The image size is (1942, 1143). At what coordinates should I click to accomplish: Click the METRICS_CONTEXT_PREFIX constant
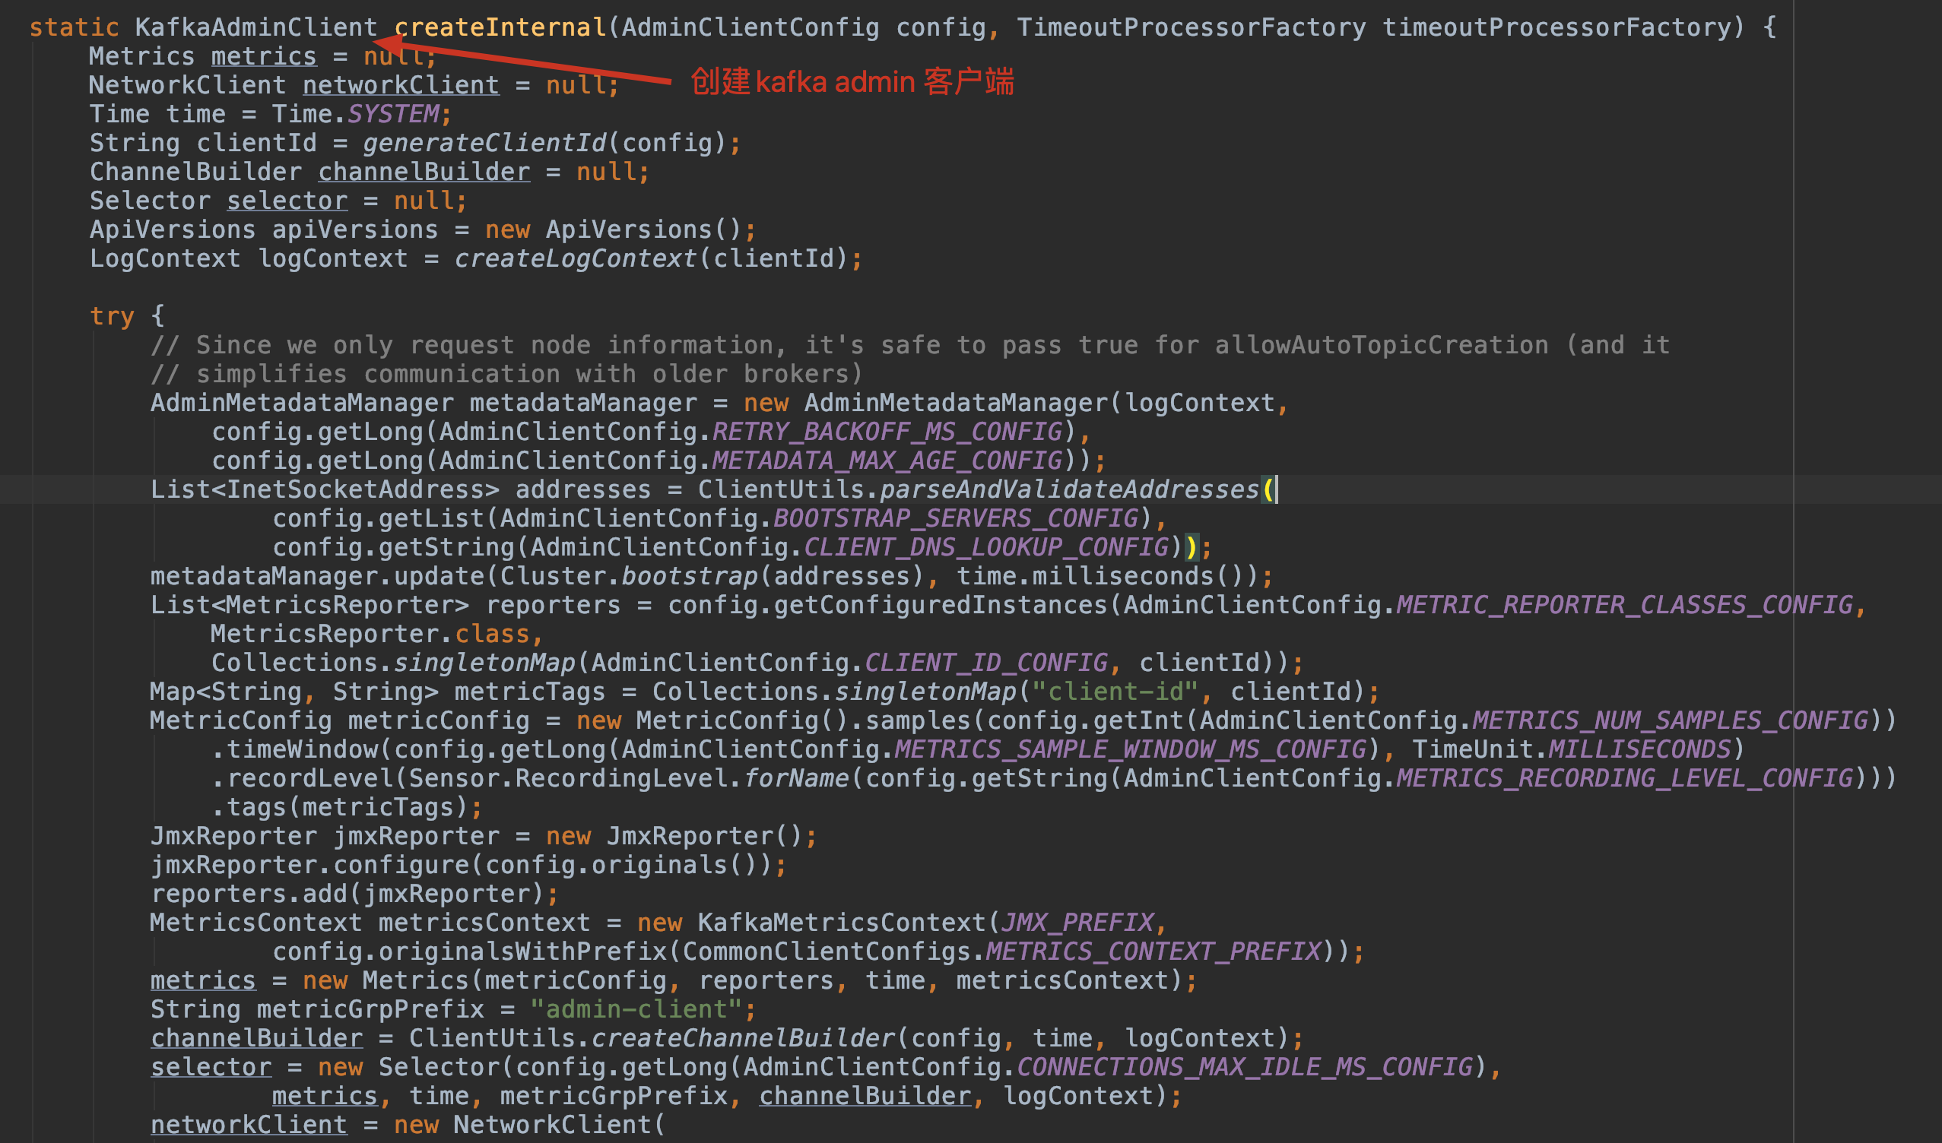(1153, 952)
